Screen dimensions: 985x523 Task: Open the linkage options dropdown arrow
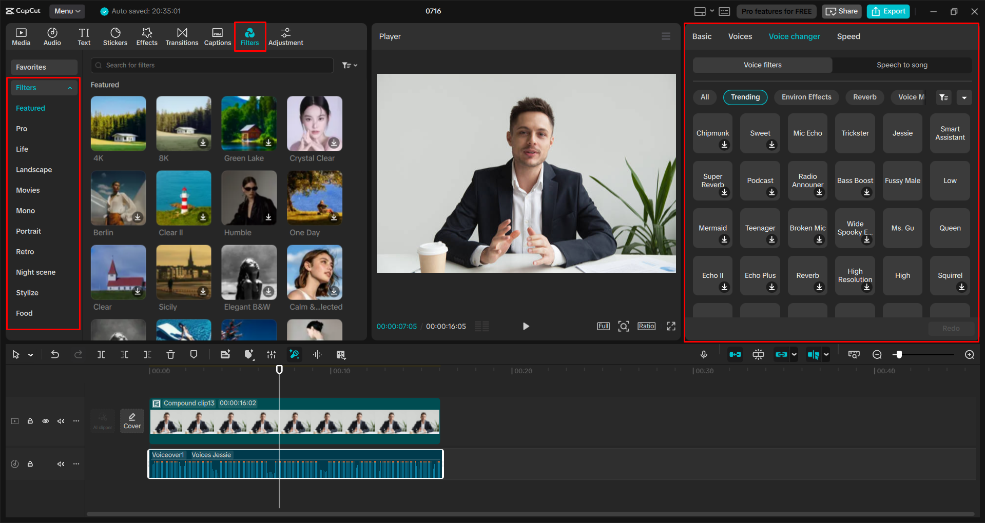tap(794, 354)
